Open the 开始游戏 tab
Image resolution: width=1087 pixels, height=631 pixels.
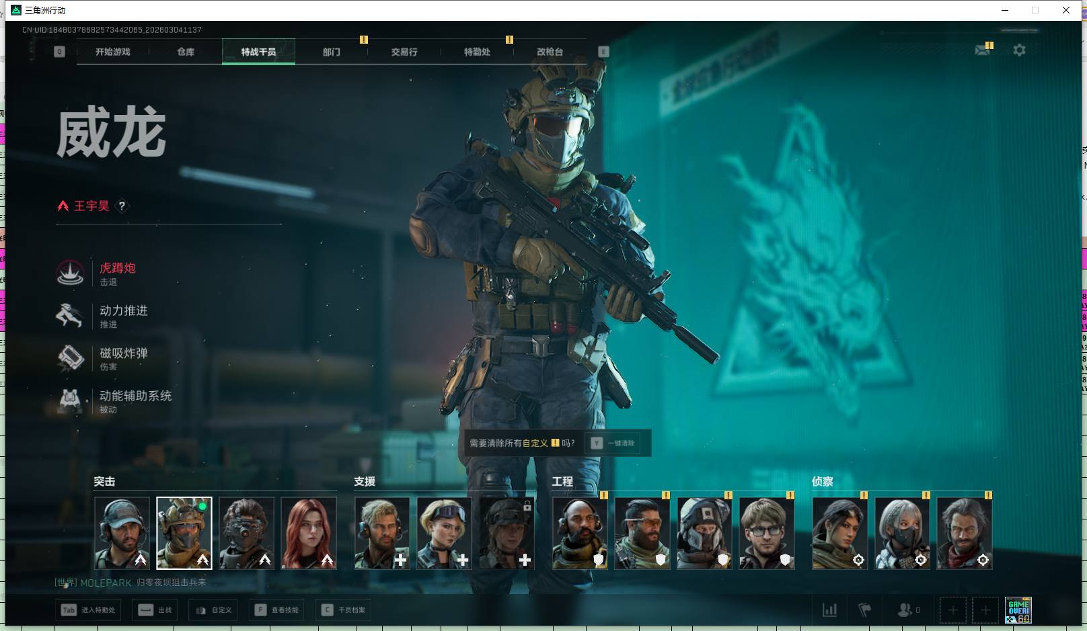112,52
